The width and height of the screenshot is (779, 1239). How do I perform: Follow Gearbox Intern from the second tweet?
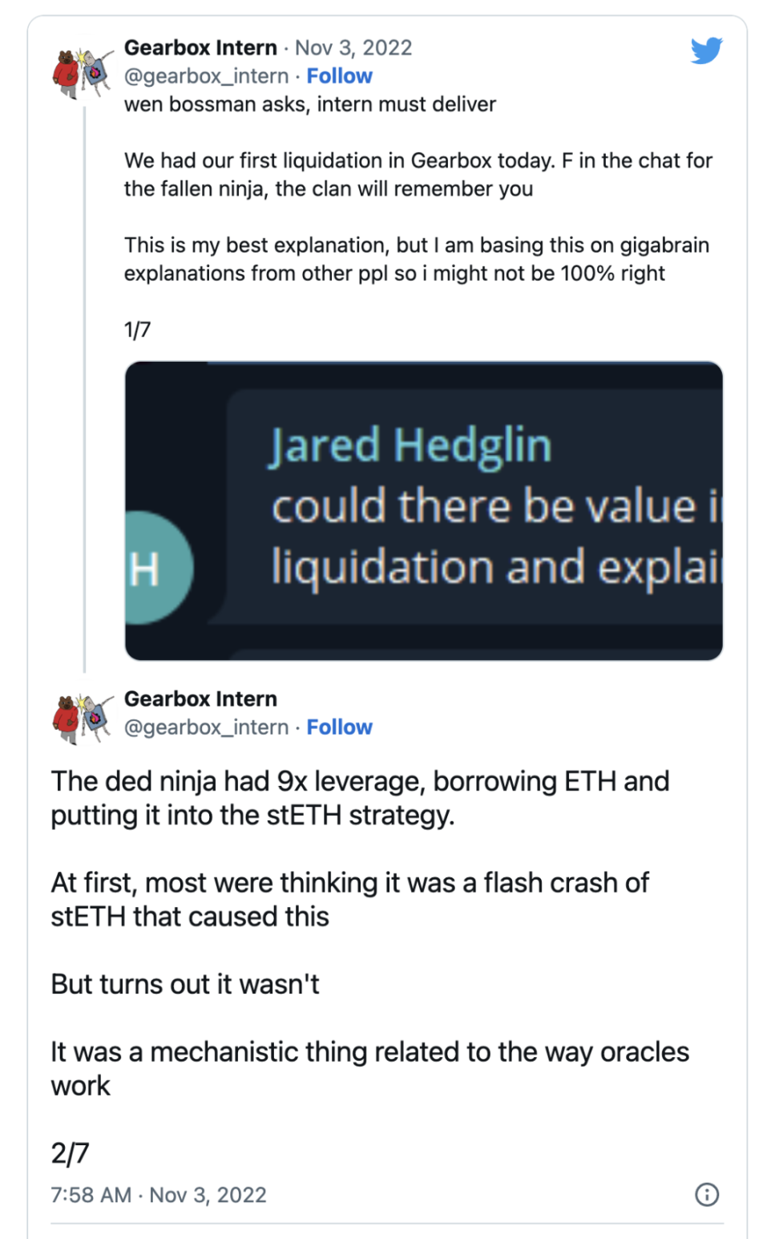[339, 727]
